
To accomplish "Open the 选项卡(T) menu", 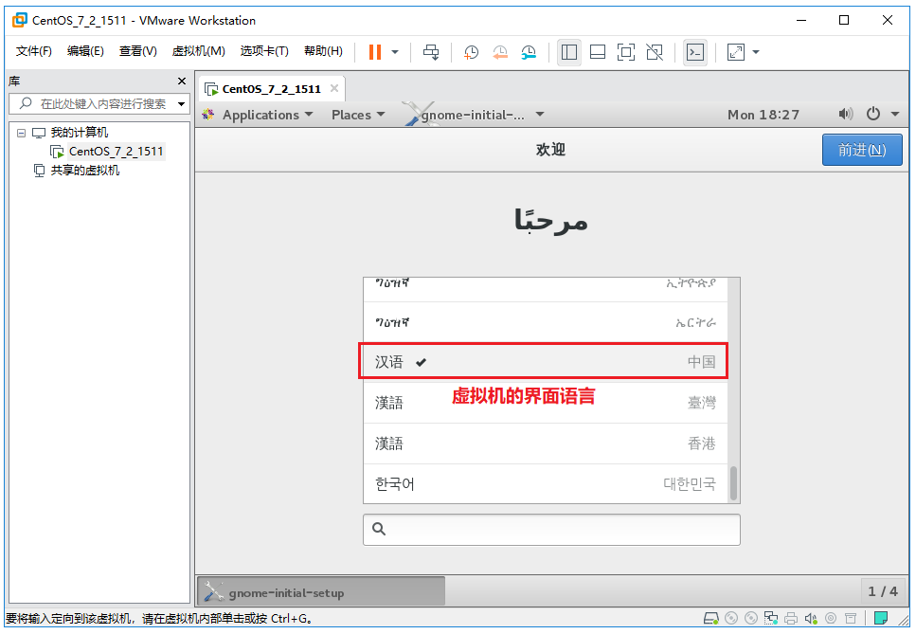I will pyautogui.click(x=264, y=51).
